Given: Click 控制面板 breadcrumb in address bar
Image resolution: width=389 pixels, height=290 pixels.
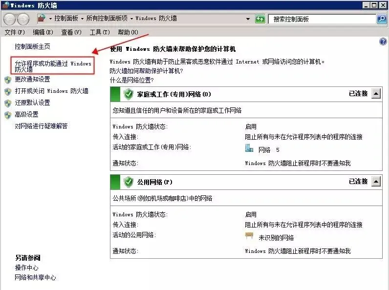Looking at the screenshot, I should pyautogui.click(x=66, y=19).
